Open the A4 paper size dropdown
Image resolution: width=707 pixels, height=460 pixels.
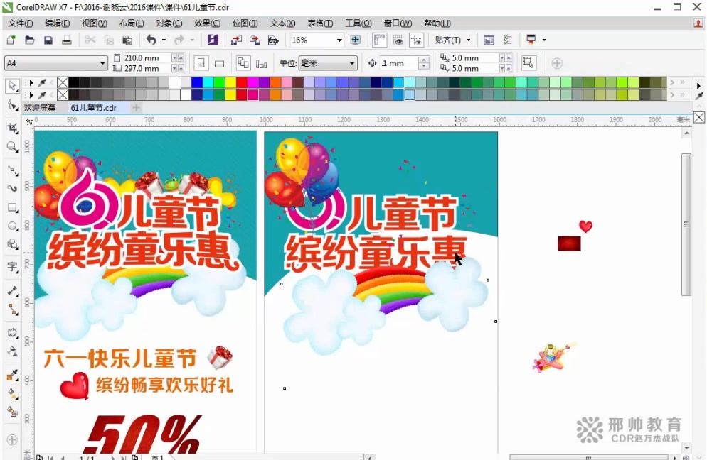(x=103, y=63)
